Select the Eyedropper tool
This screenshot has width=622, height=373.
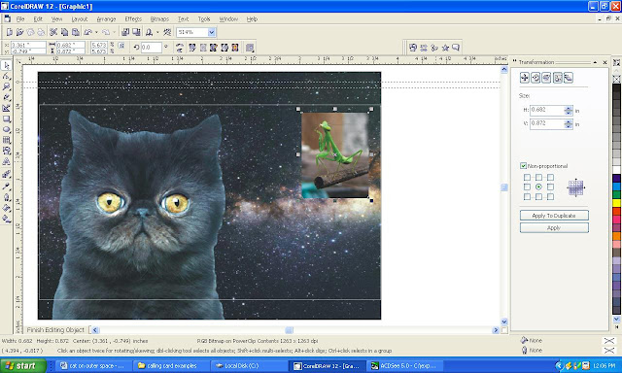[7, 186]
